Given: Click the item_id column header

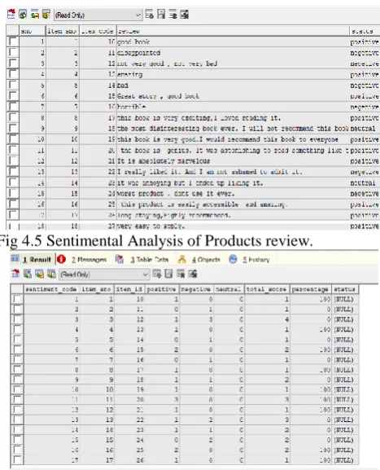Looking at the screenshot, I should (129, 289).
